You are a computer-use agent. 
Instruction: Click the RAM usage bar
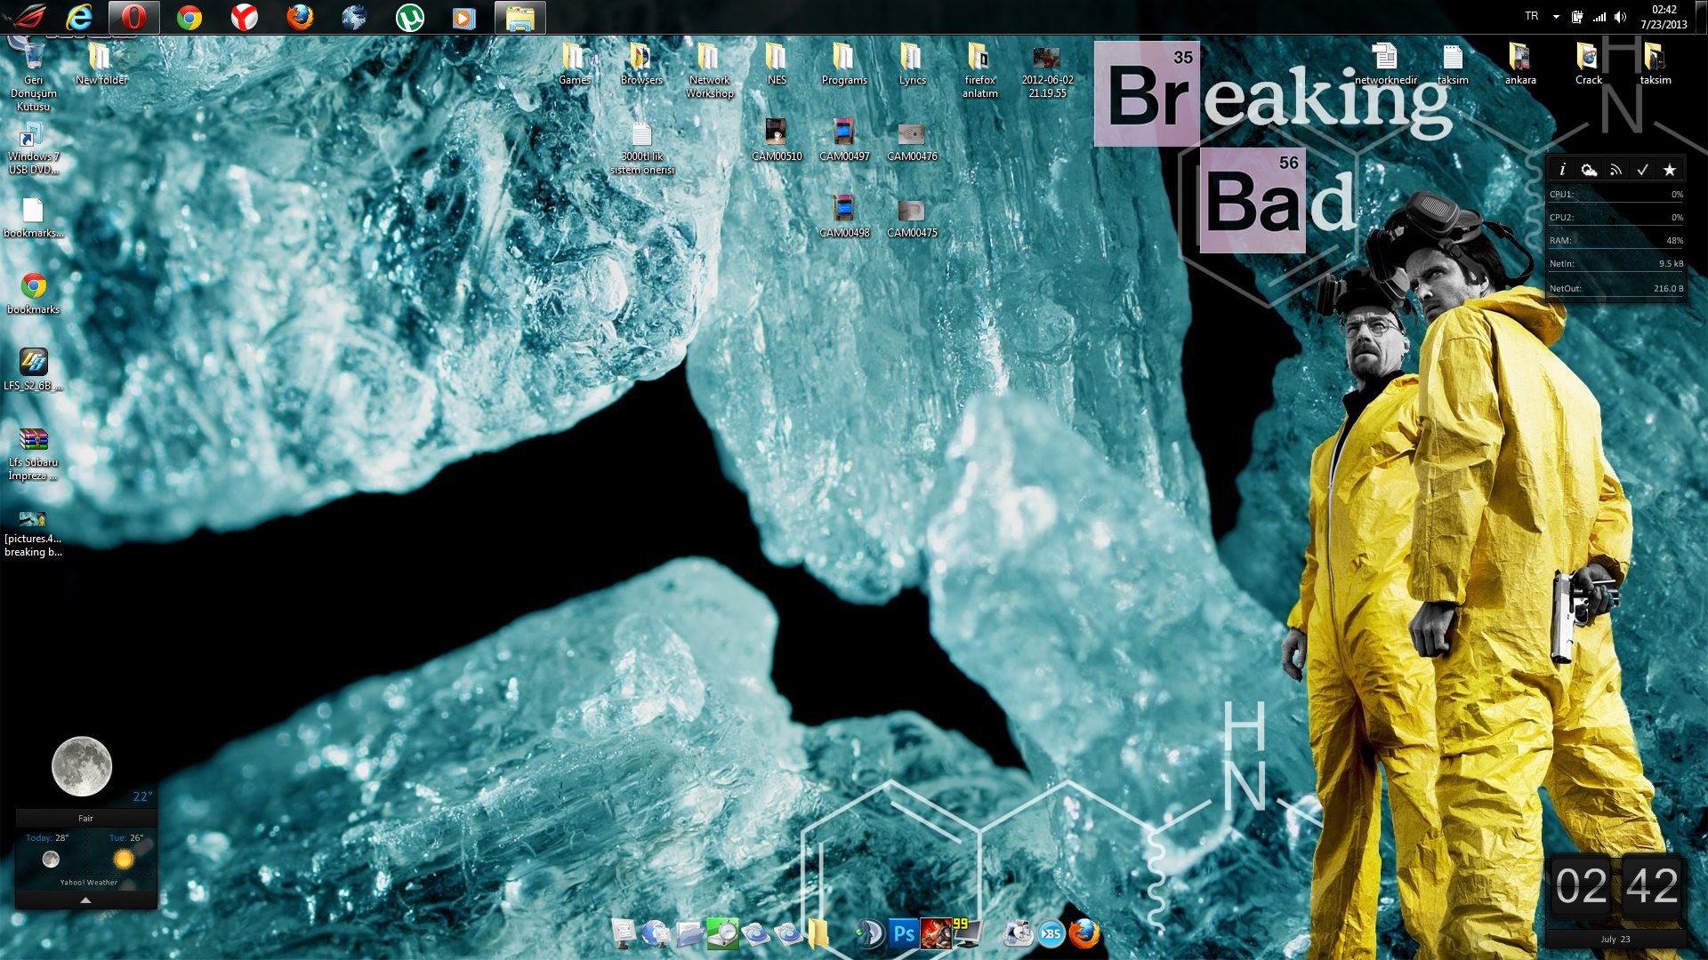(x=1616, y=242)
